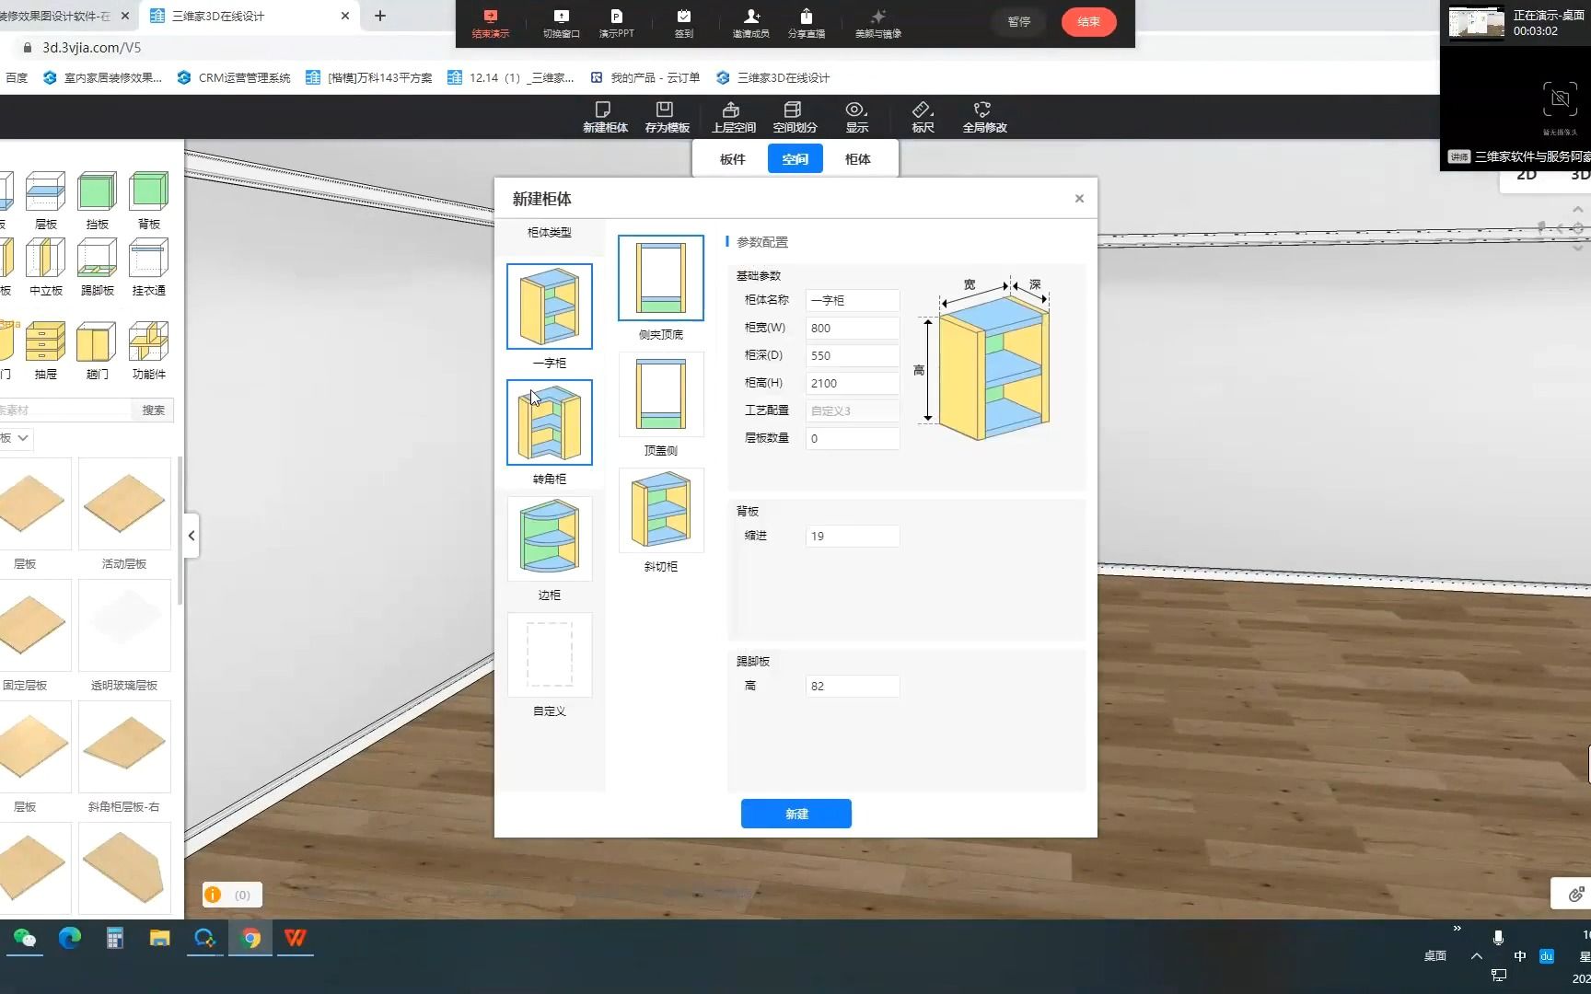
Task: Open the 全局修改 tool
Action: coord(983,116)
